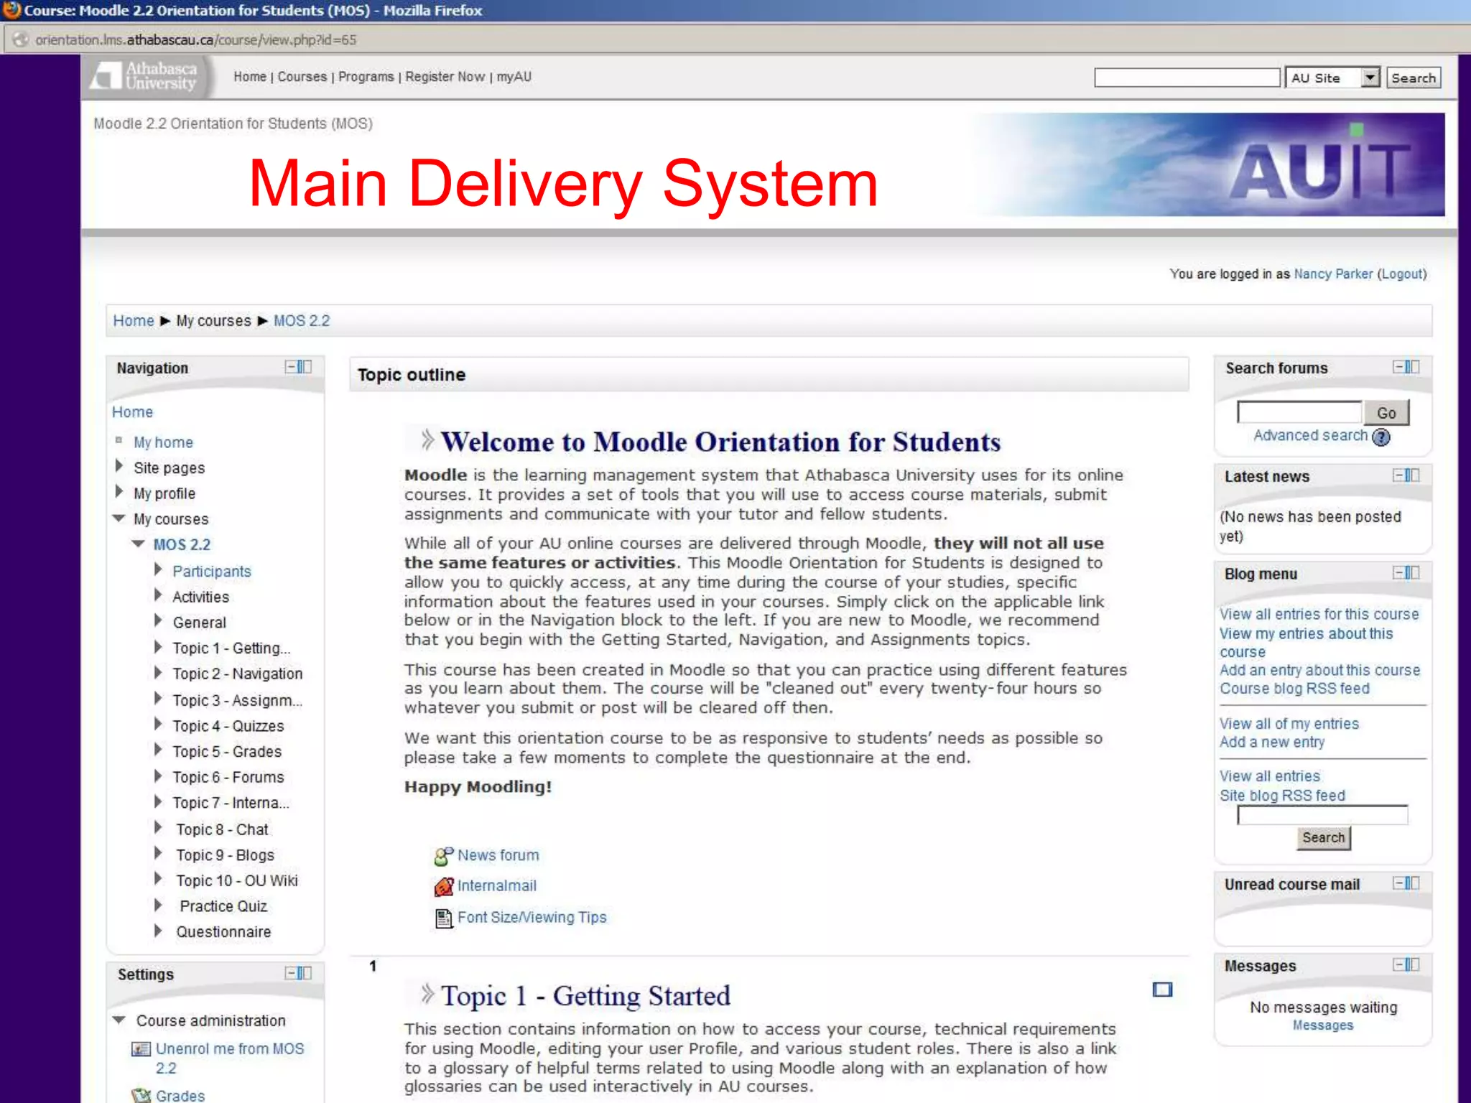Hide the Messages block

tap(1398, 964)
